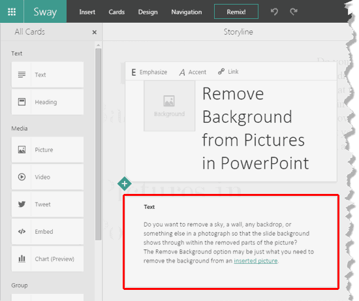This screenshot has width=359, height=301.
Task: Open the inserted picture hyperlink
Action: pyautogui.click(x=255, y=261)
